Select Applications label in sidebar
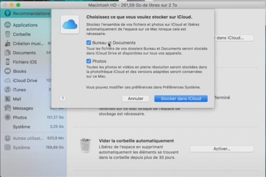This screenshot has width=266, height=177. 25,25
